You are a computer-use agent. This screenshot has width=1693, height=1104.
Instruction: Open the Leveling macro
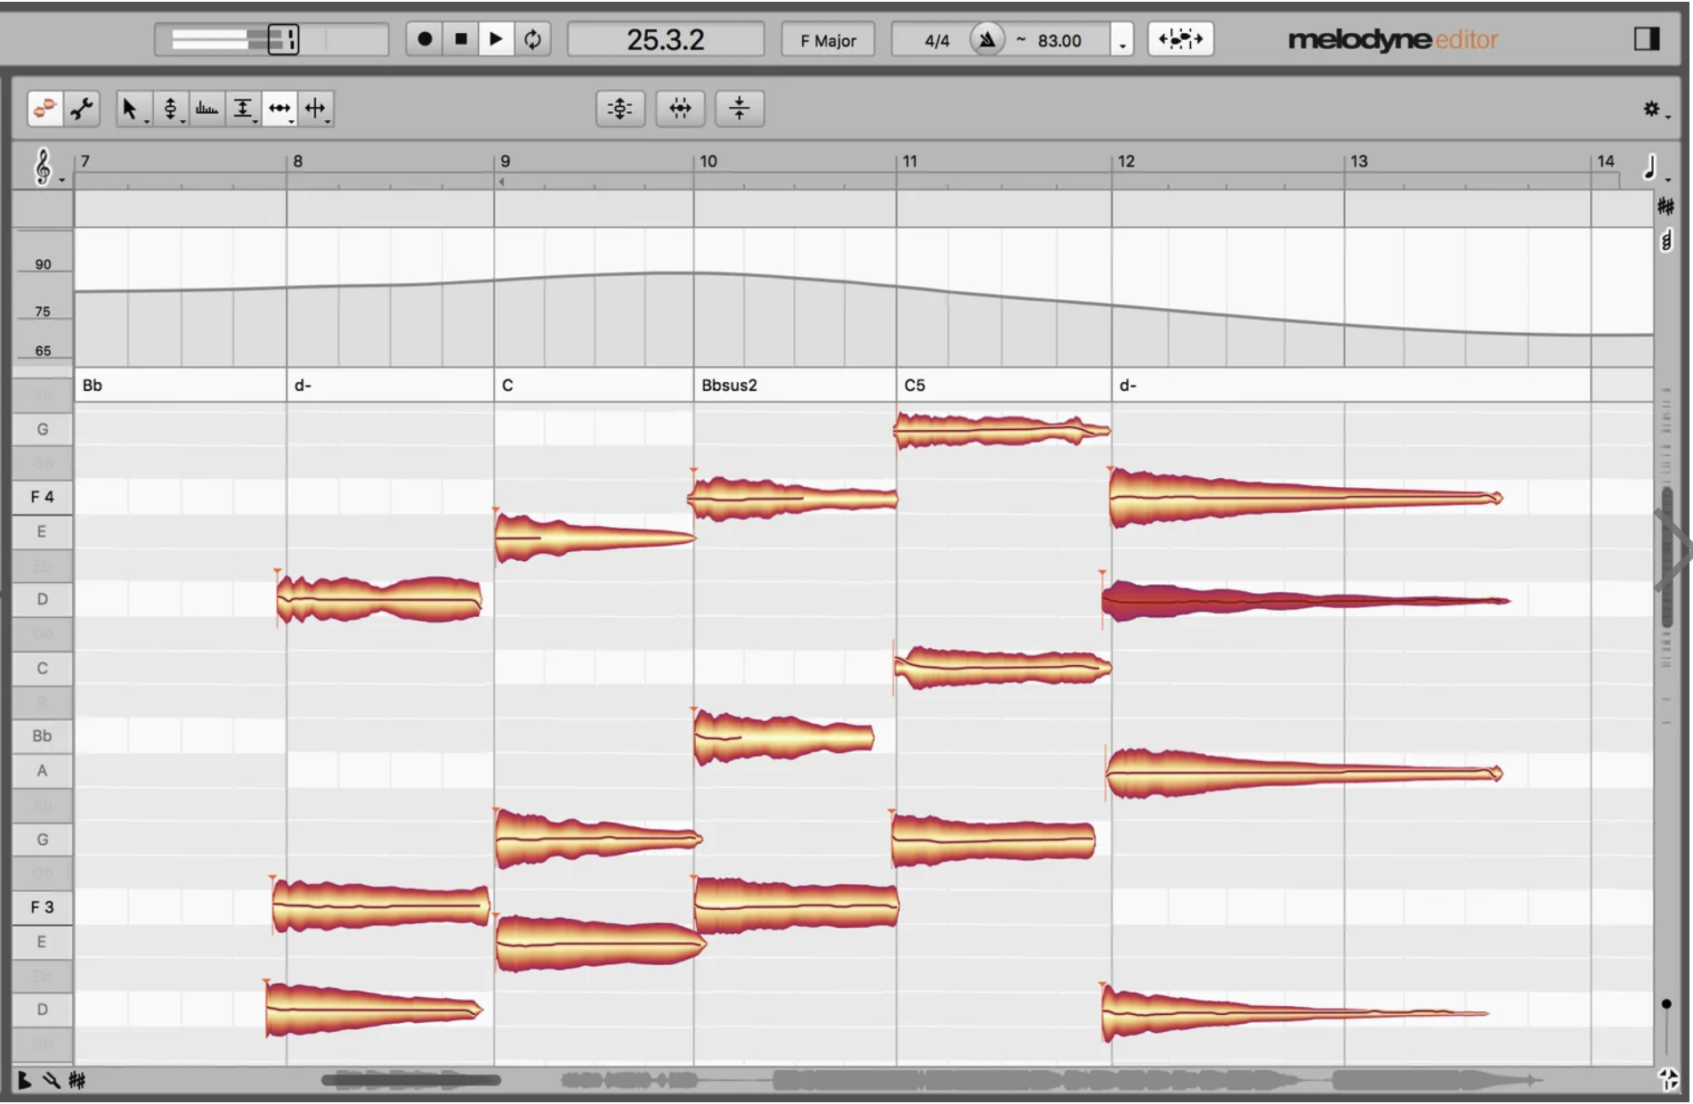pyautogui.click(x=740, y=108)
